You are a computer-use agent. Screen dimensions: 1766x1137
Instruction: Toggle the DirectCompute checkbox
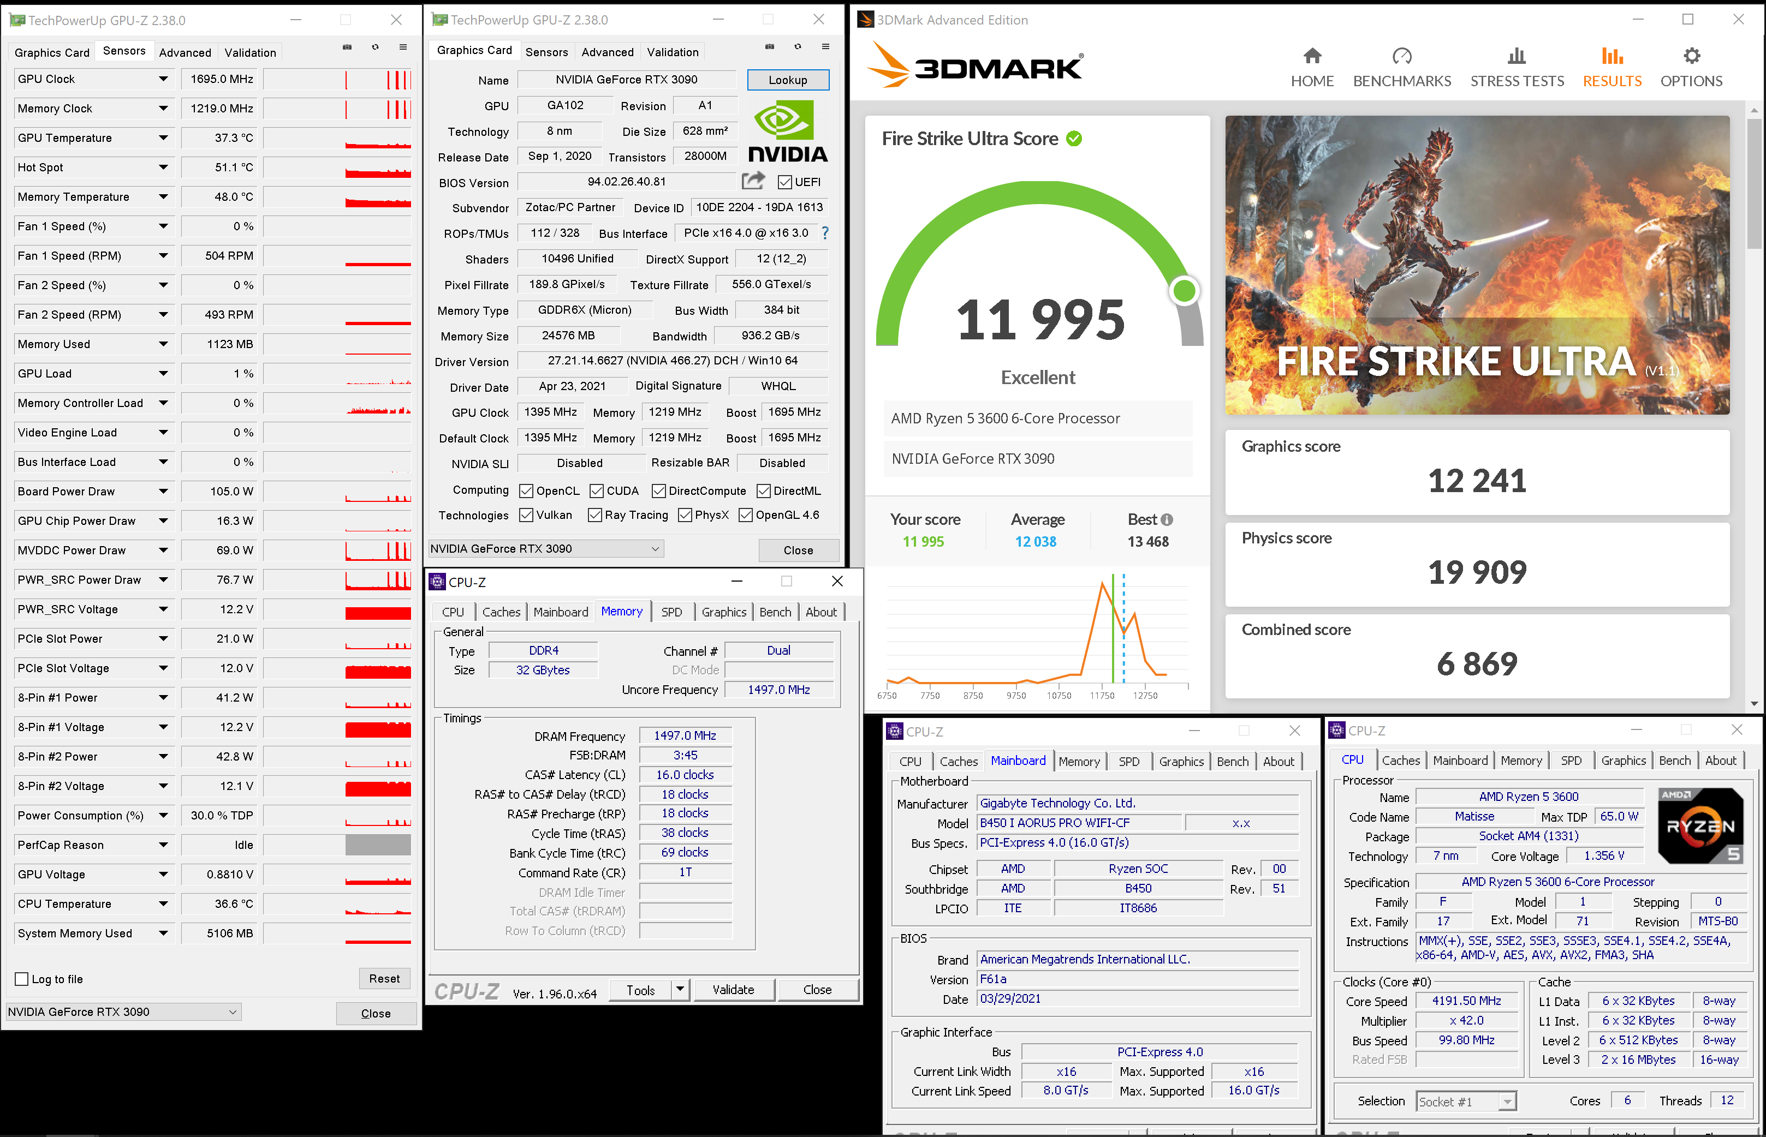coord(659,491)
